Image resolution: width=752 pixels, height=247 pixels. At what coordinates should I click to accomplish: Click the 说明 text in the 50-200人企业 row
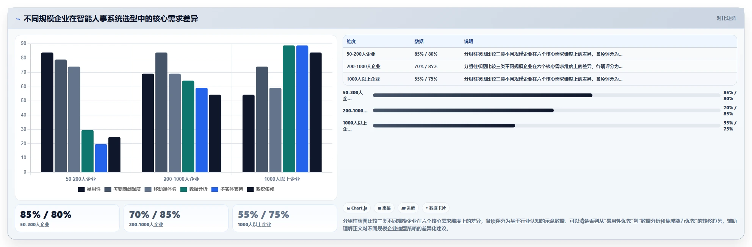[x=543, y=54]
